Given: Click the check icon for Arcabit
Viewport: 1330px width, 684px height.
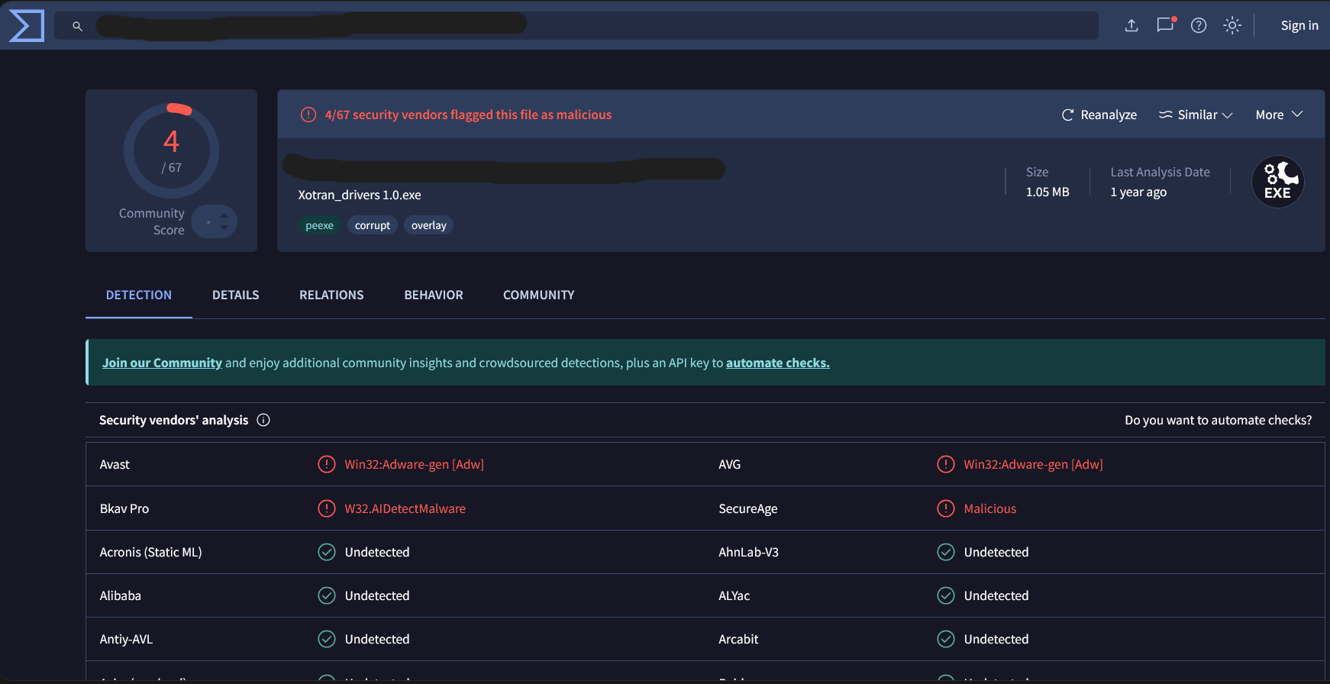Looking at the screenshot, I should (946, 639).
